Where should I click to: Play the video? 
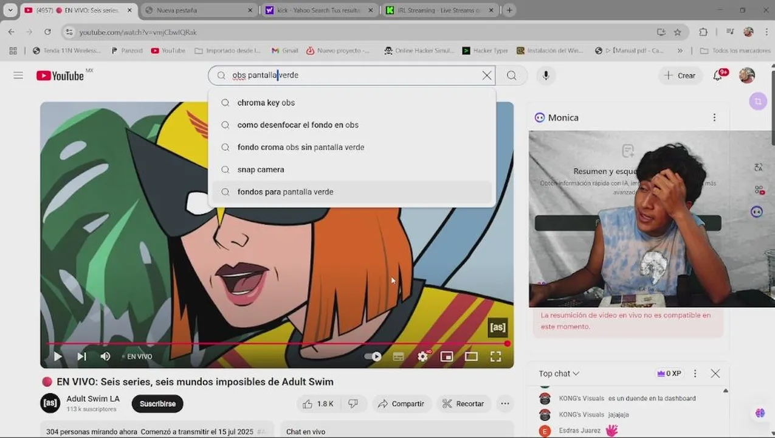(x=57, y=356)
